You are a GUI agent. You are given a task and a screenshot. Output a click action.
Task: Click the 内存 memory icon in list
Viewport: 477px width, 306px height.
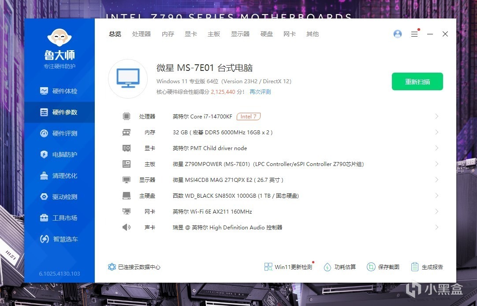click(126, 132)
